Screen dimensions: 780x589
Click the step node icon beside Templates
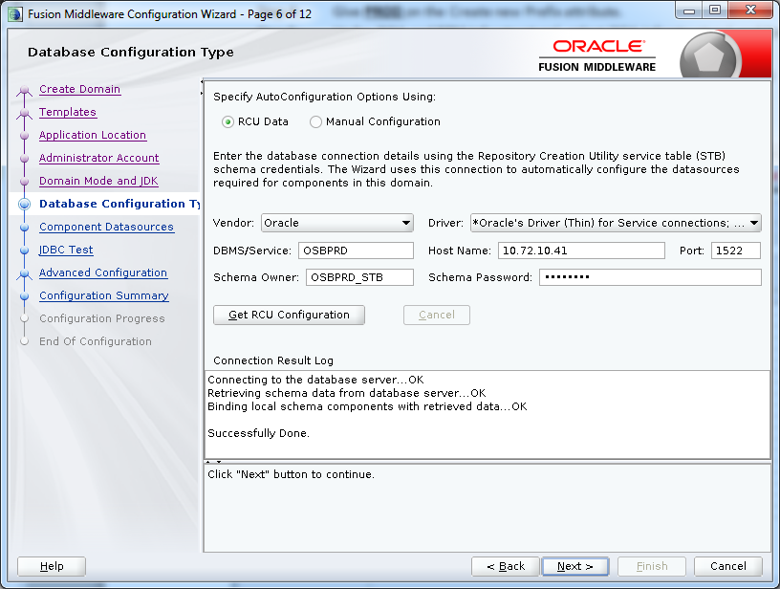tap(25, 113)
